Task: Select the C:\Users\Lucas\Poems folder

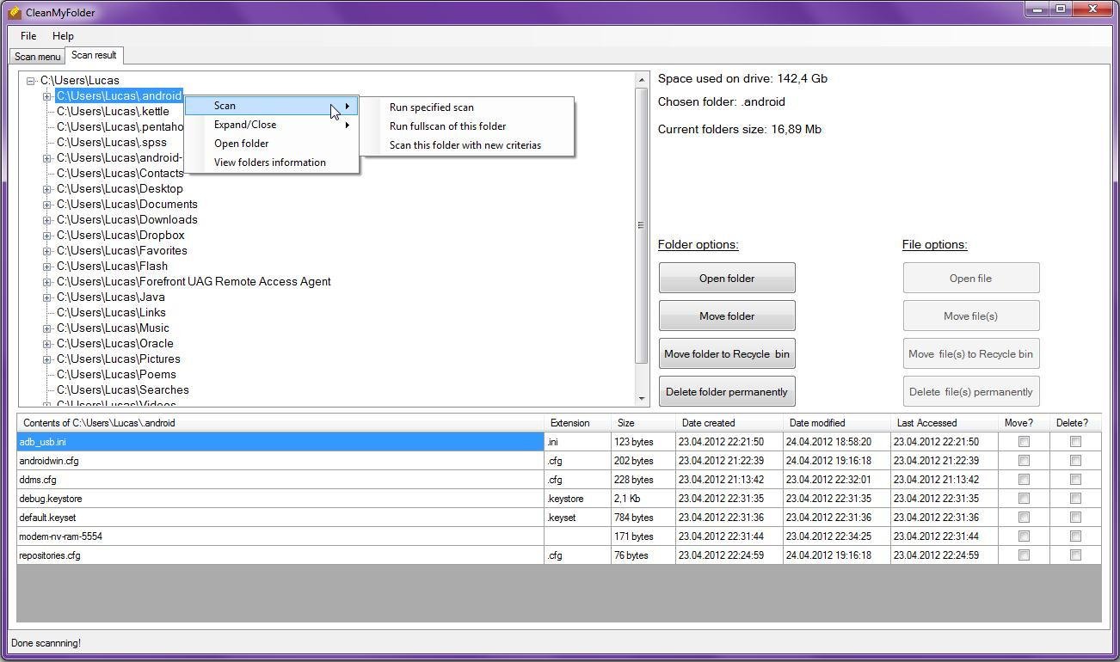Action: 116,375
